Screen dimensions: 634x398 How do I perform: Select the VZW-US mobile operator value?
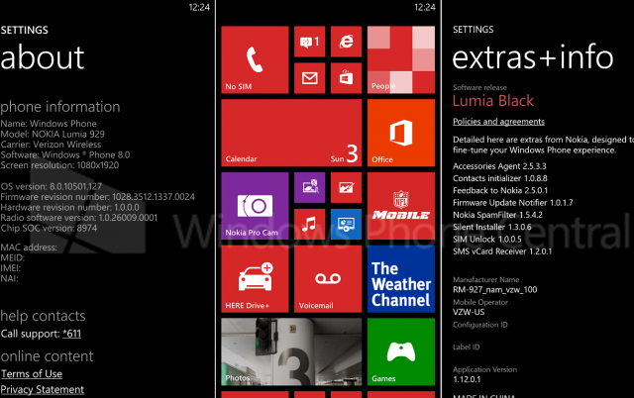point(469,312)
